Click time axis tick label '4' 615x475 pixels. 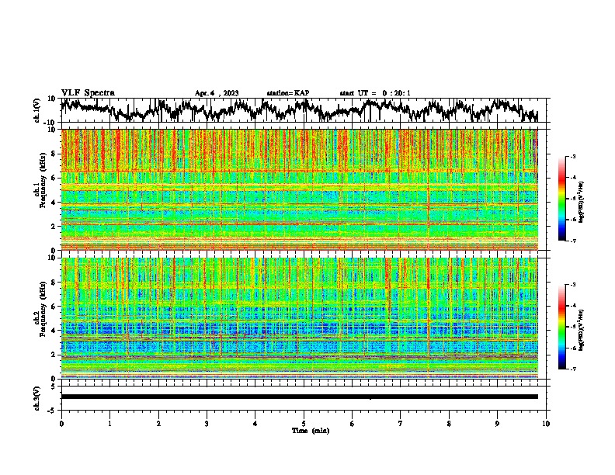(255, 424)
